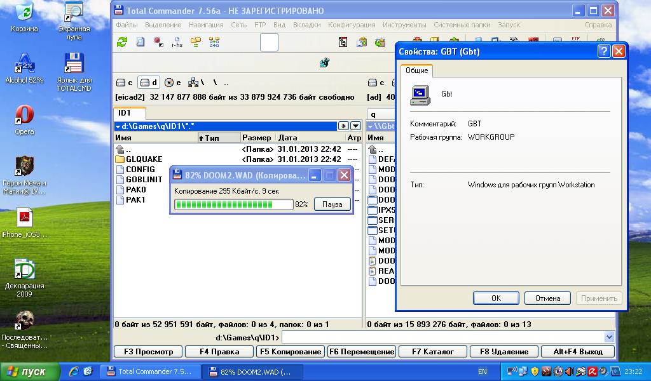Click the up-arrow parent folder entry in left panel
Image resolution: width=651 pixels, height=381 pixels.
tap(123, 149)
